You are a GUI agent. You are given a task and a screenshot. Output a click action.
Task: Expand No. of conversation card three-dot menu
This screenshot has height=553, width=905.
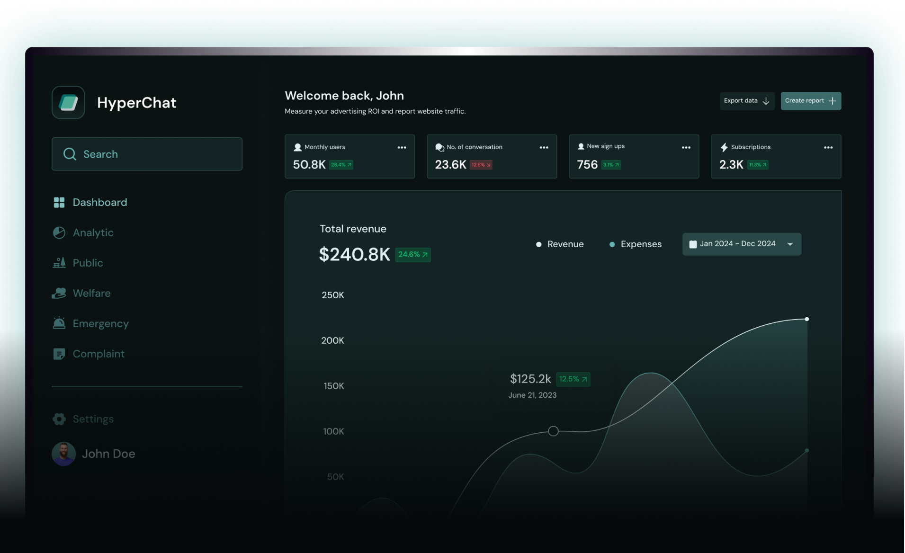click(x=544, y=148)
